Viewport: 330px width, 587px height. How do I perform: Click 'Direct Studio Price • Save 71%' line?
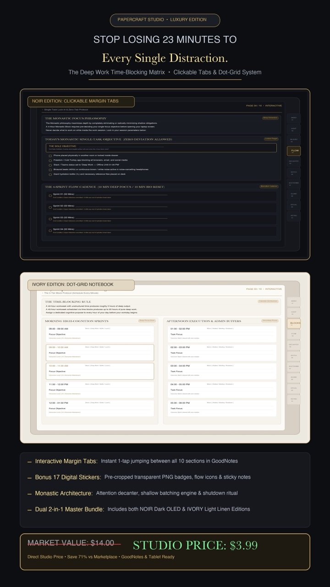[x=101, y=557]
